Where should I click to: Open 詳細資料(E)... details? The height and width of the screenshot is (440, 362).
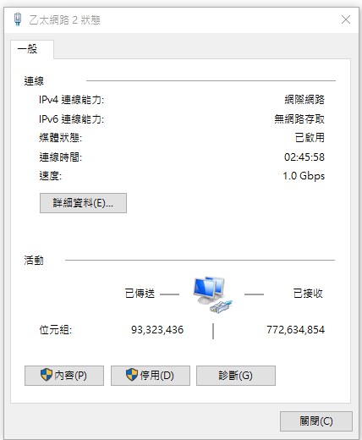(x=83, y=203)
